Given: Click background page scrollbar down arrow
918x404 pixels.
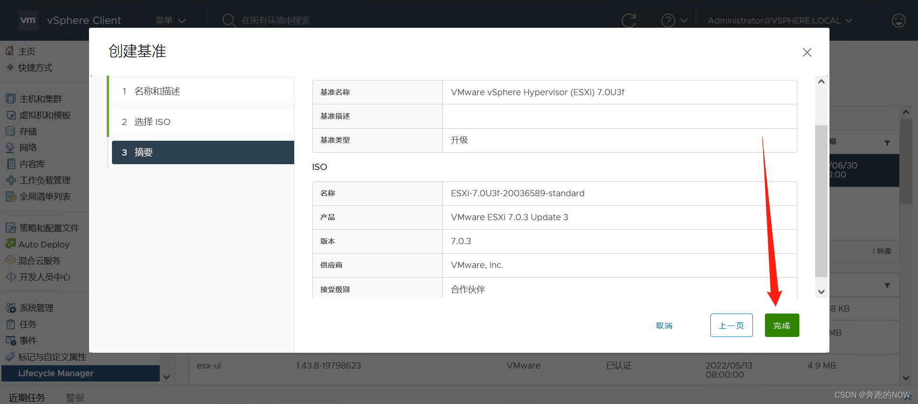Looking at the screenshot, I should [x=906, y=378].
